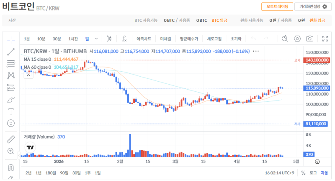335x181 pixels.
Task: Click the current price label 115,893,000
Action: click(x=317, y=88)
